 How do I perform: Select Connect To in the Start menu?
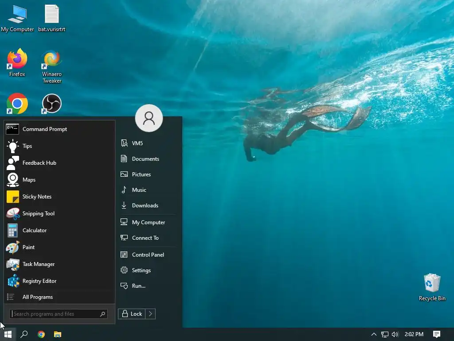pyautogui.click(x=147, y=238)
